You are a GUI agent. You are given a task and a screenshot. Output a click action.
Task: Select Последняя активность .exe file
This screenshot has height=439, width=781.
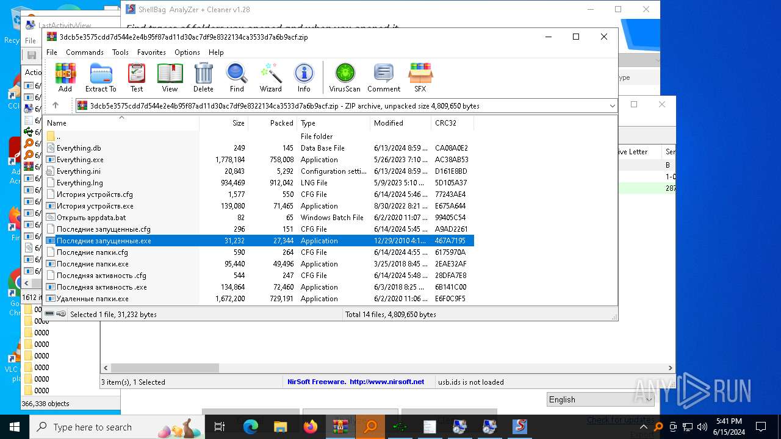point(259,287)
